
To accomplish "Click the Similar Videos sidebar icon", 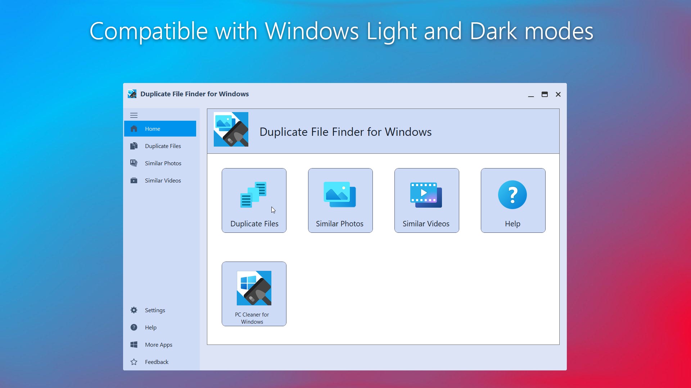I will tap(134, 180).
